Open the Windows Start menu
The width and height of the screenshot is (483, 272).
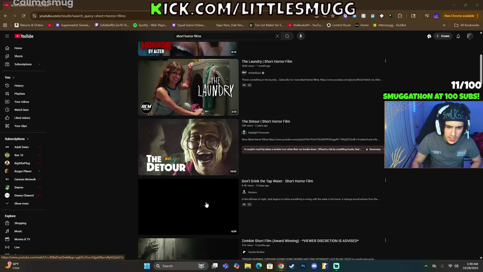coord(147,266)
